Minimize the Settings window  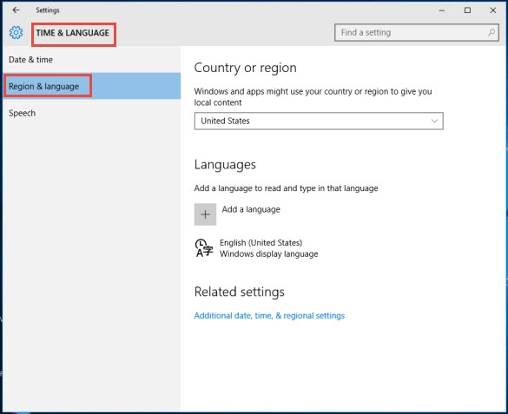(x=442, y=10)
